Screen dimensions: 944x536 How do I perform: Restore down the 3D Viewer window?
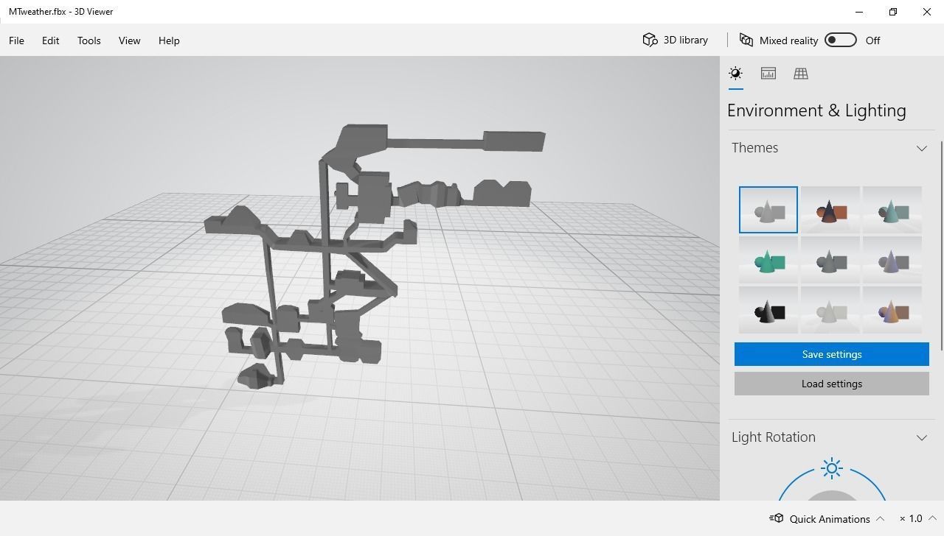click(x=892, y=12)
